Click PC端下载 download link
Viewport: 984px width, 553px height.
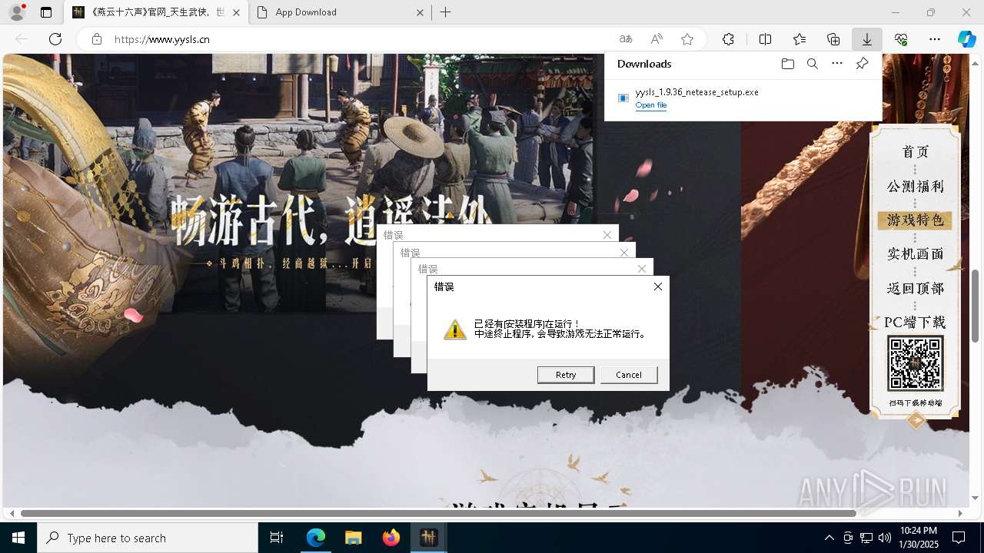[915, 323]
